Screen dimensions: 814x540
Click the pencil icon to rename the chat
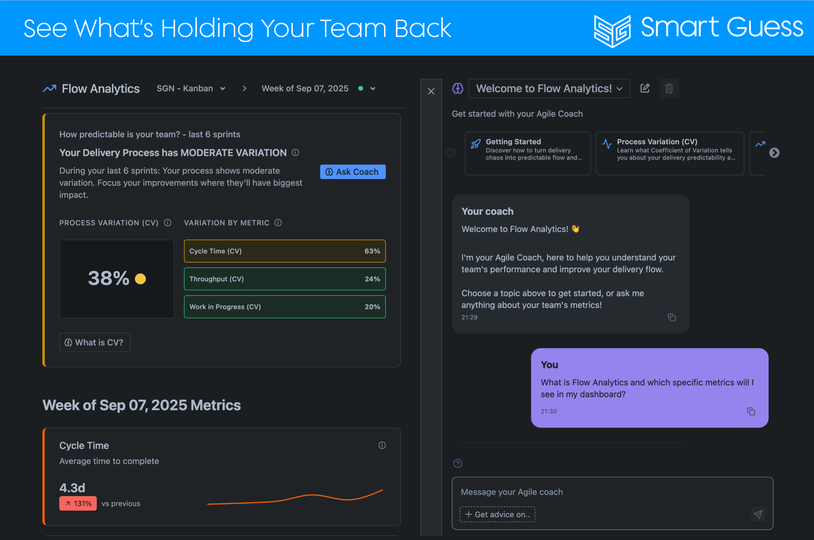point(645,88)
